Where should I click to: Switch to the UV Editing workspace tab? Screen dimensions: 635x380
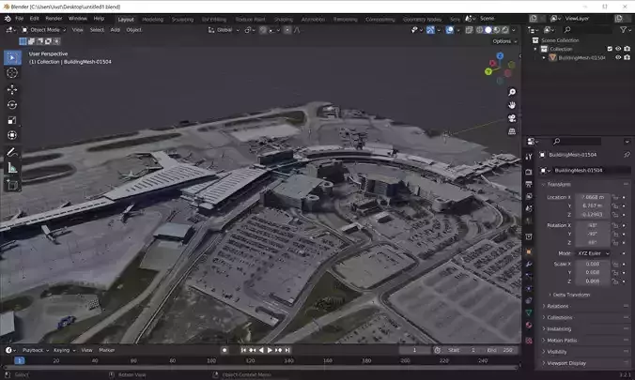point(214,20)
